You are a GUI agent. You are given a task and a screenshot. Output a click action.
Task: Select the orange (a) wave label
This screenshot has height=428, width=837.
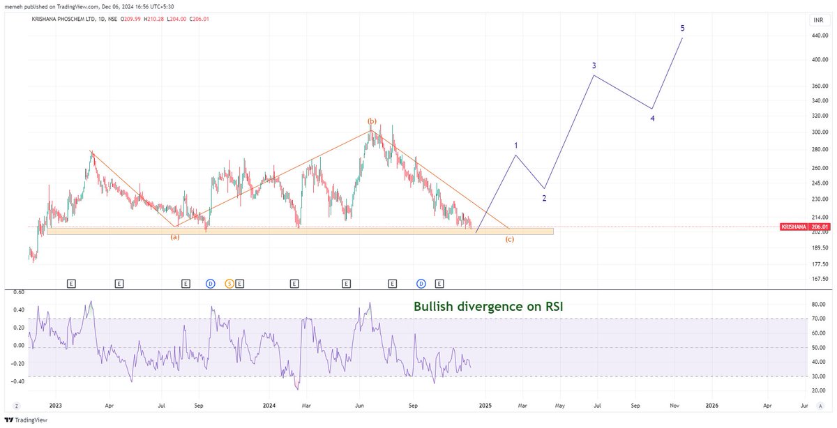tap(175, 237)
